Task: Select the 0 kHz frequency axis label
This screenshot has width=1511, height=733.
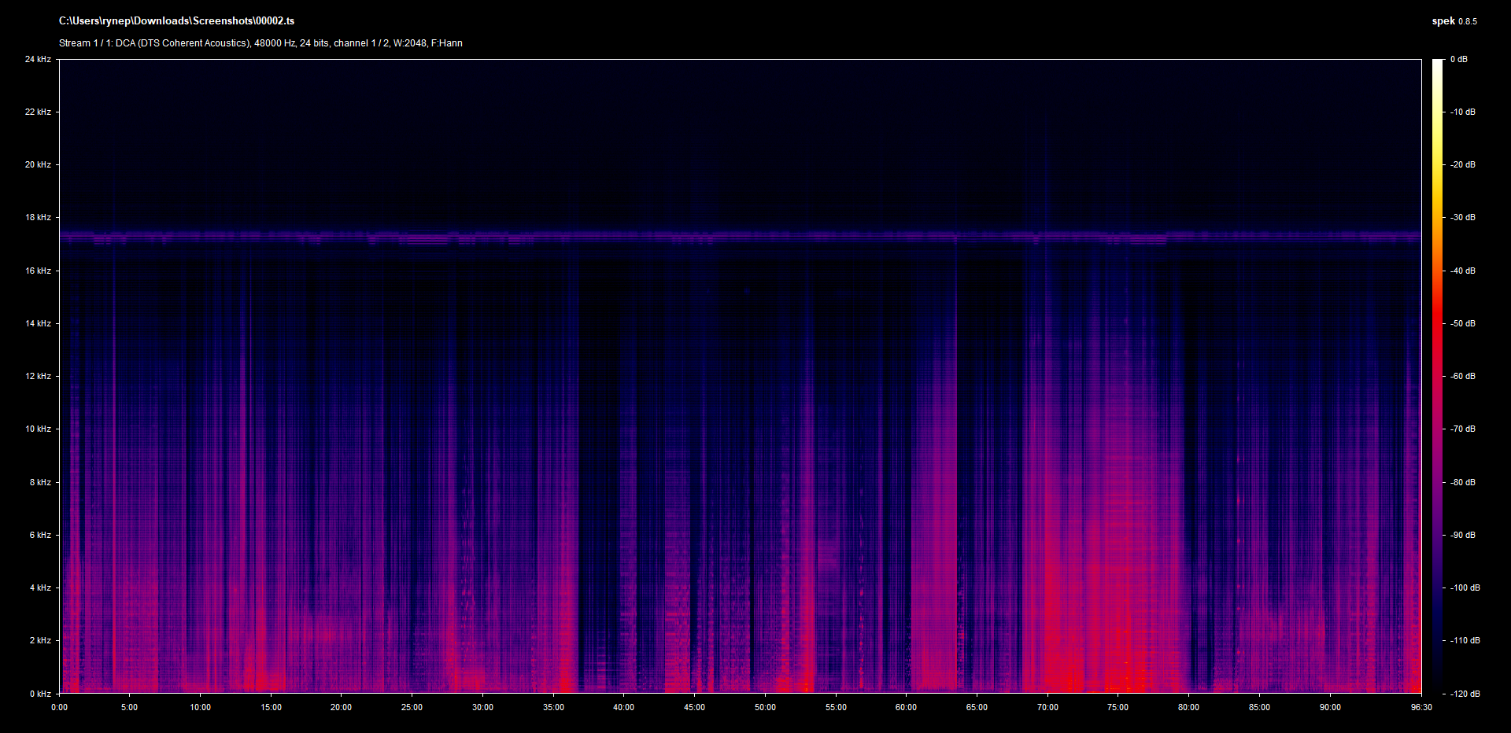Action: point(40,694)
